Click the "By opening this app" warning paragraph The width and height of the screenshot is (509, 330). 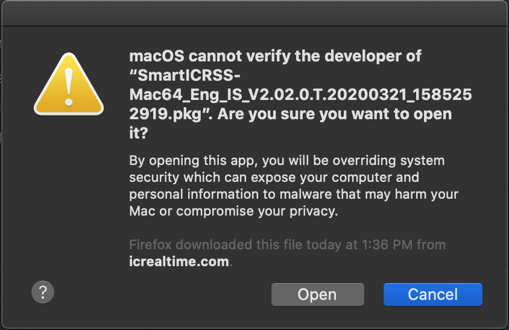[x=294, y=185]
